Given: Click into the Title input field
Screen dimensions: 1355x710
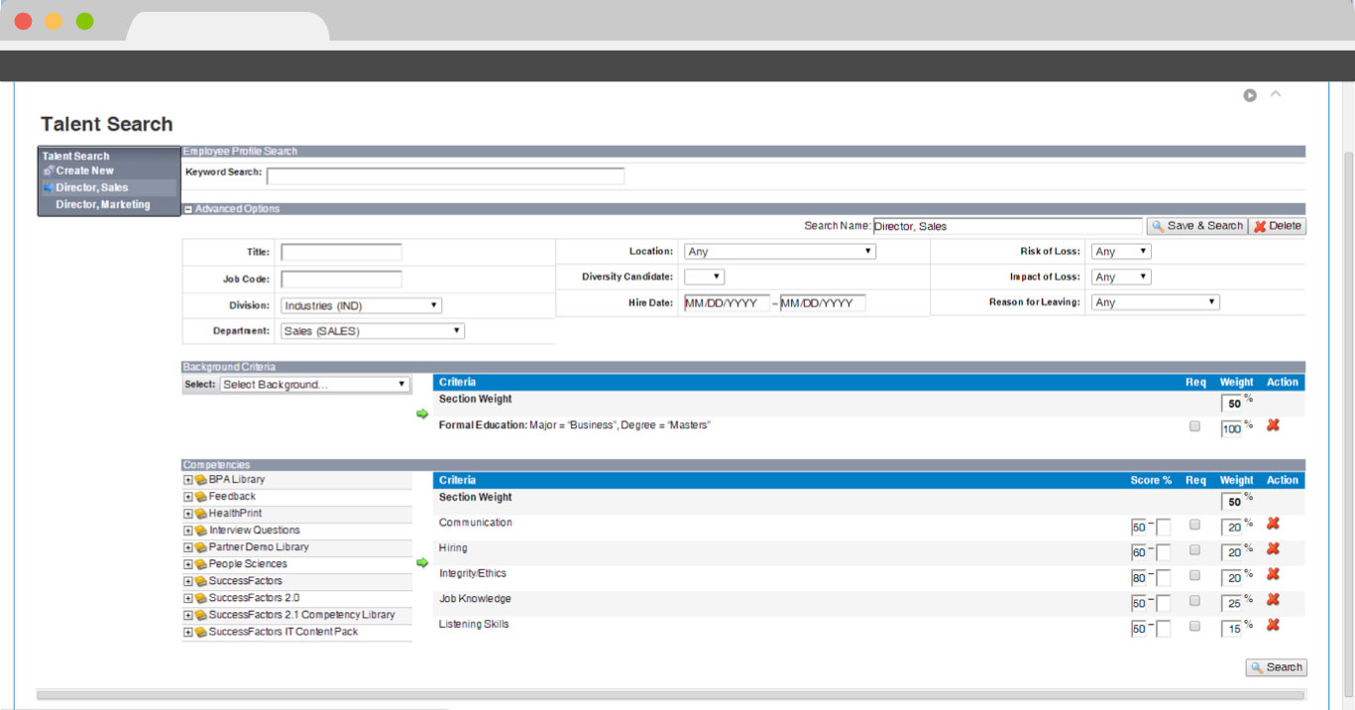Looking at the screenshot, I should (x=341, y=252).
